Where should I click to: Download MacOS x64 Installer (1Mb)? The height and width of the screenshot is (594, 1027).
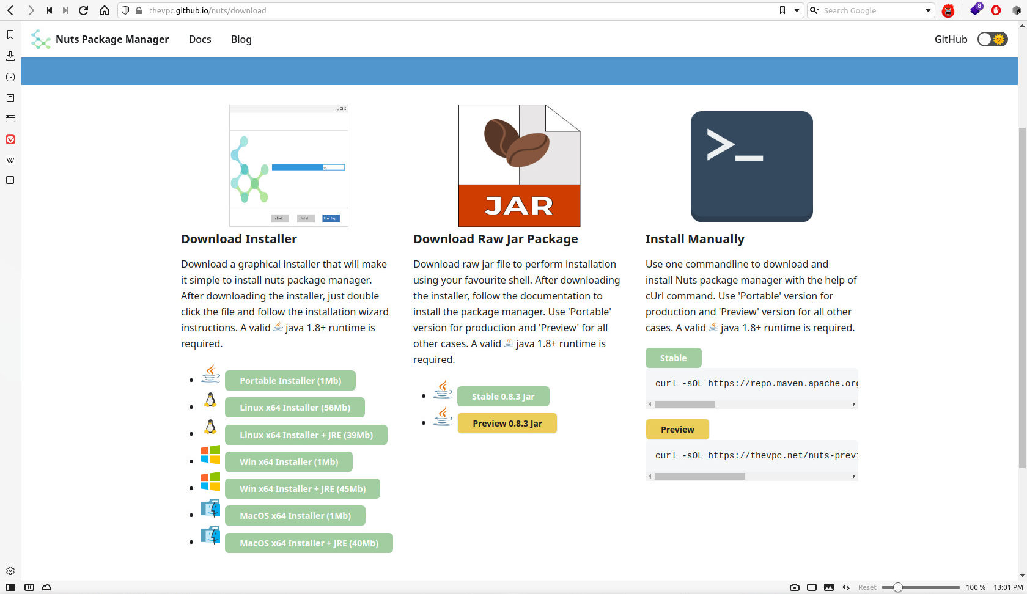[x=295, y=515]
